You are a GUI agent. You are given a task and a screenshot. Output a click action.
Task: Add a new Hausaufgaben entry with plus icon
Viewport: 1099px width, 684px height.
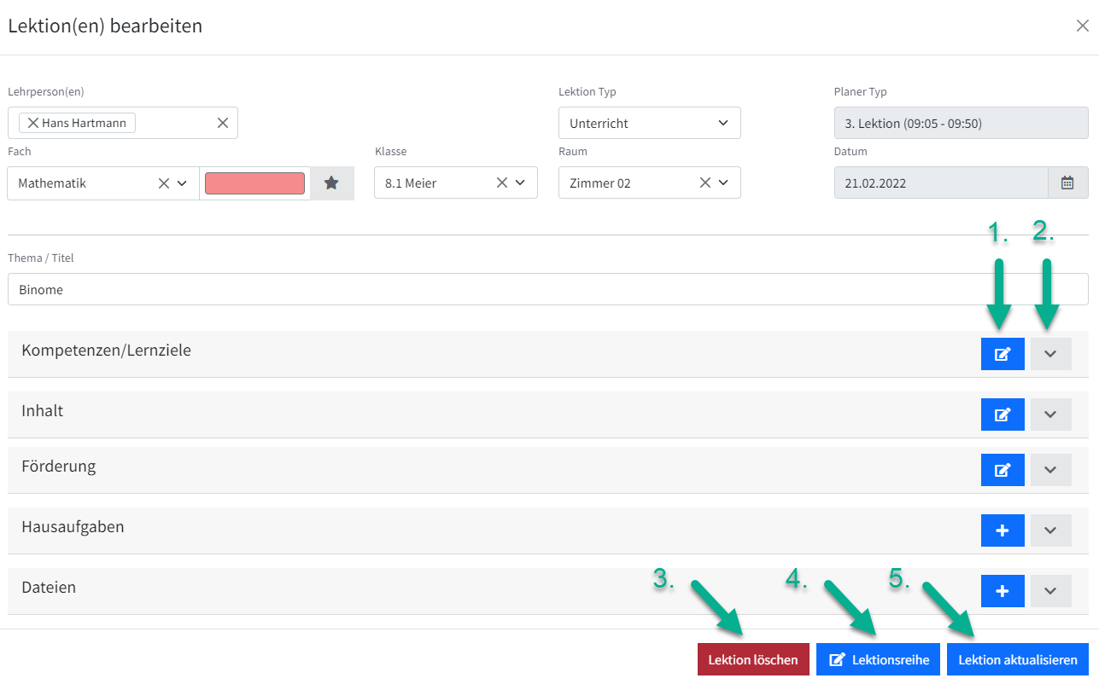[x=1003, y=530]
